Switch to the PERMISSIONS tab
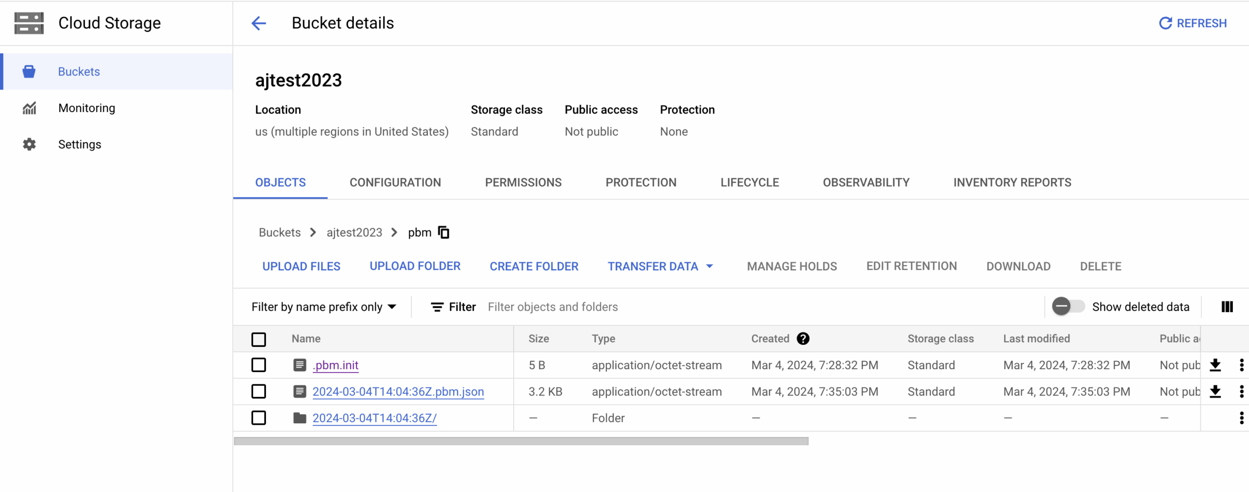 pyautogui.click(x=523, y=182)
